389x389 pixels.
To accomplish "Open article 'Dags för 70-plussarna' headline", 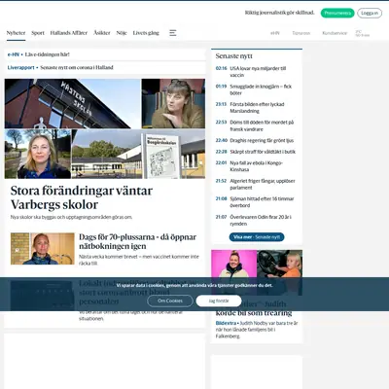I will point(137,241).
